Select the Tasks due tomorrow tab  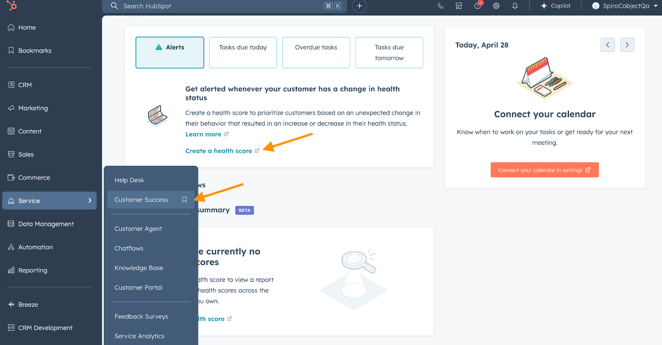(x=389, y=53)
